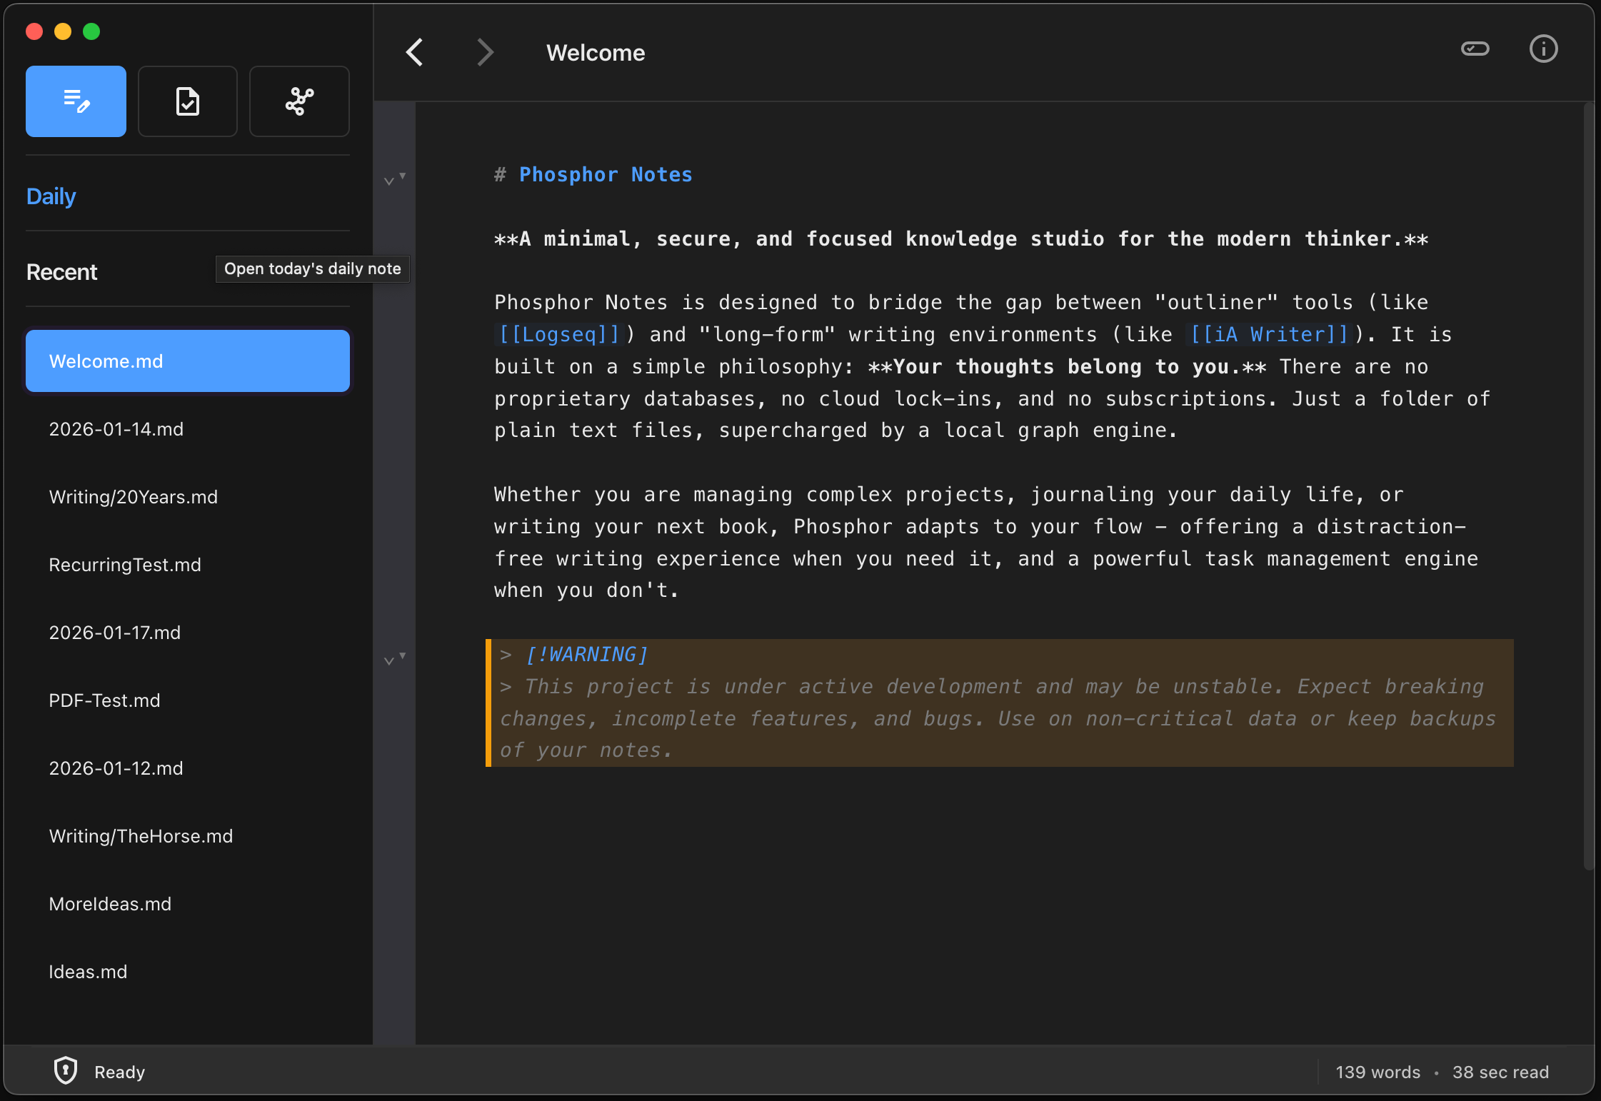Open RecurringTest.md from the sidebar

click(125, 564)
